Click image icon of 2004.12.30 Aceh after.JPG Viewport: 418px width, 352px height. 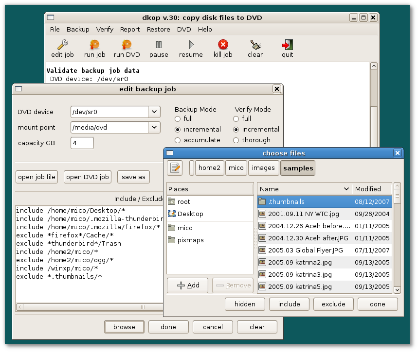[262, 238]
